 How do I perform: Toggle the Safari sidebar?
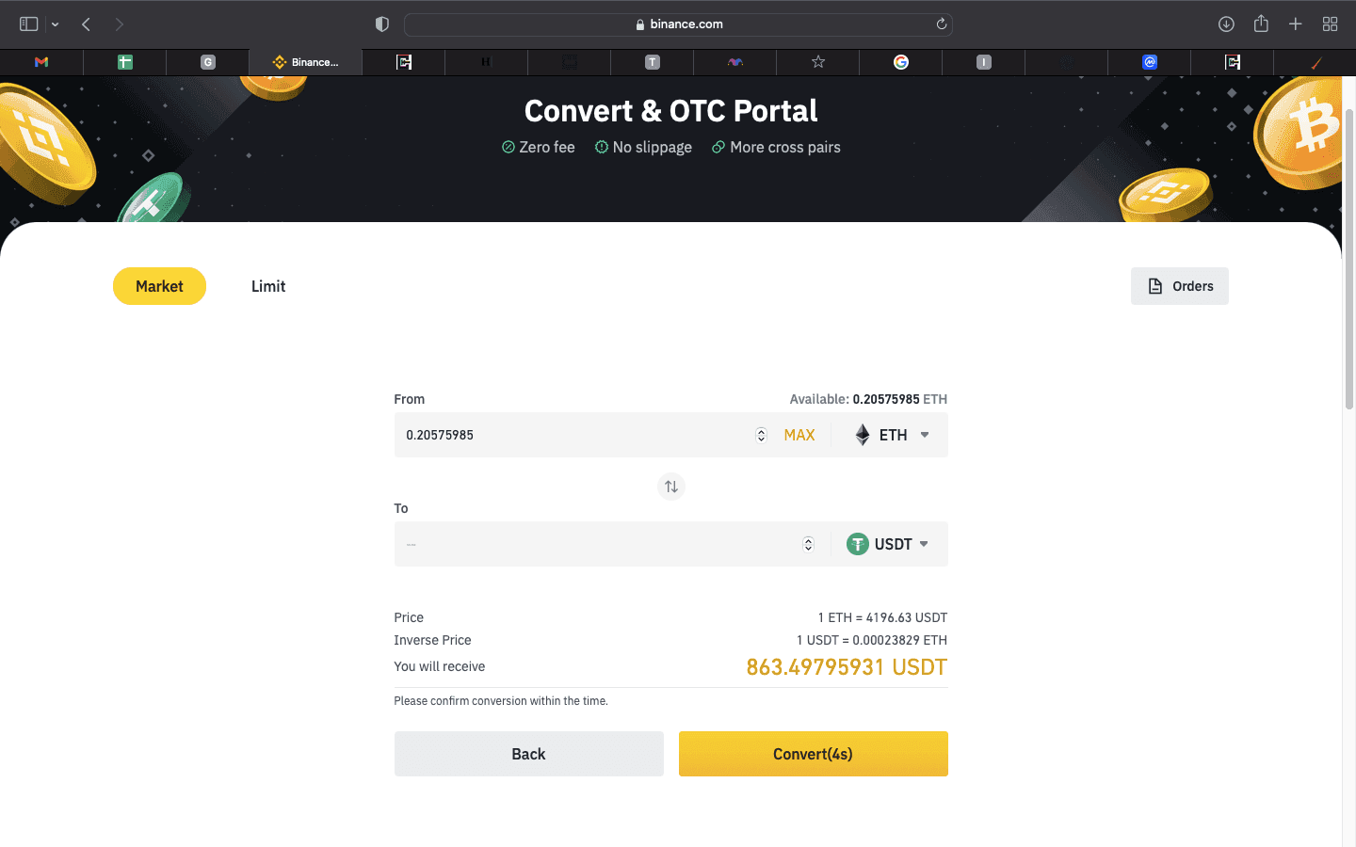coord(28,24)
